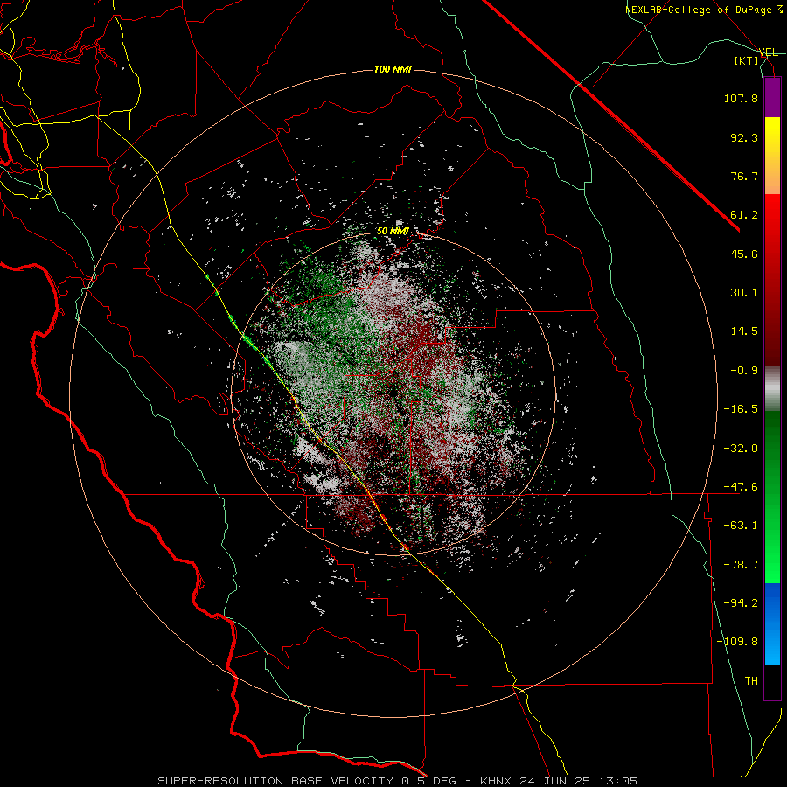
Task: Click the 92.3 velocity scale value
Action: click(744, 137)
